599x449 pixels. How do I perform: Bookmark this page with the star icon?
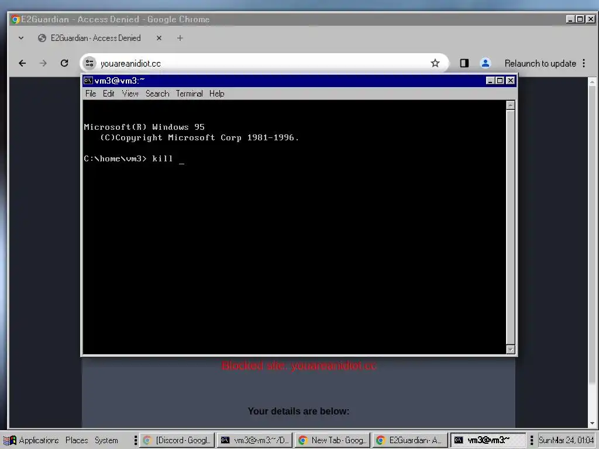tap(435, 63)
